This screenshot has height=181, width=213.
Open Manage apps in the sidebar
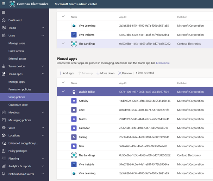17,82
